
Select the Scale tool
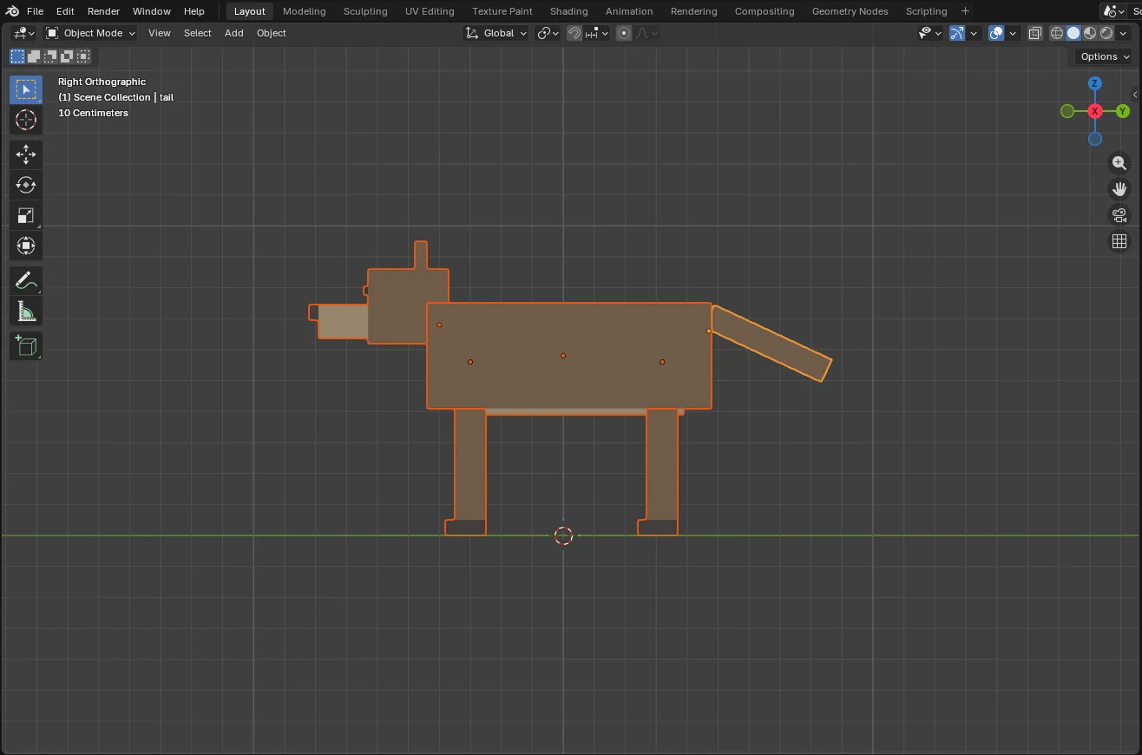26,215
